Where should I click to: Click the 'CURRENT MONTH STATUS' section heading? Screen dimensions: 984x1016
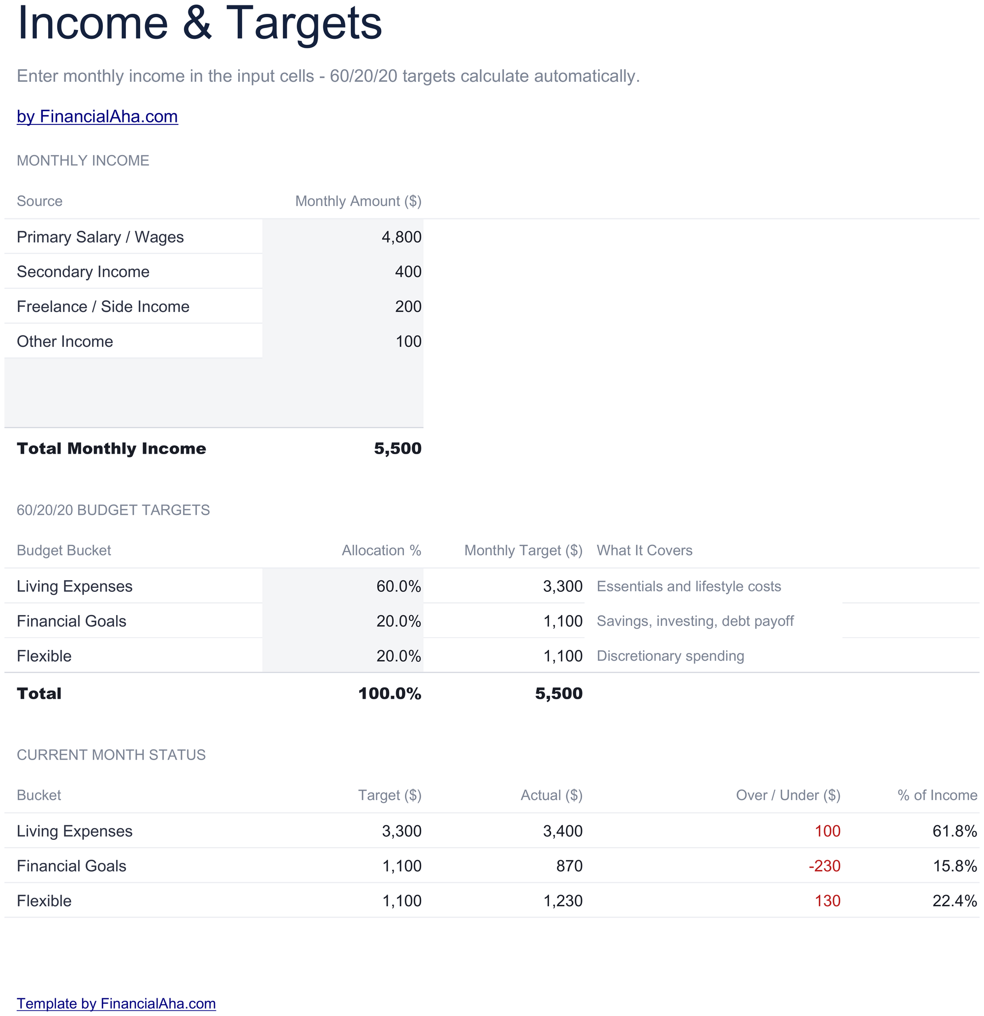coord(111,755)
